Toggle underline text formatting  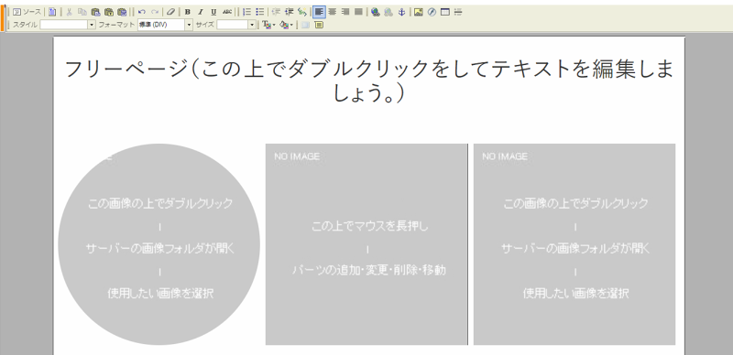tap(213, 12)
